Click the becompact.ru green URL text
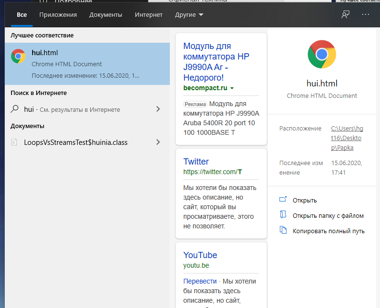This screenshot has width=380, height=308. 205,88
